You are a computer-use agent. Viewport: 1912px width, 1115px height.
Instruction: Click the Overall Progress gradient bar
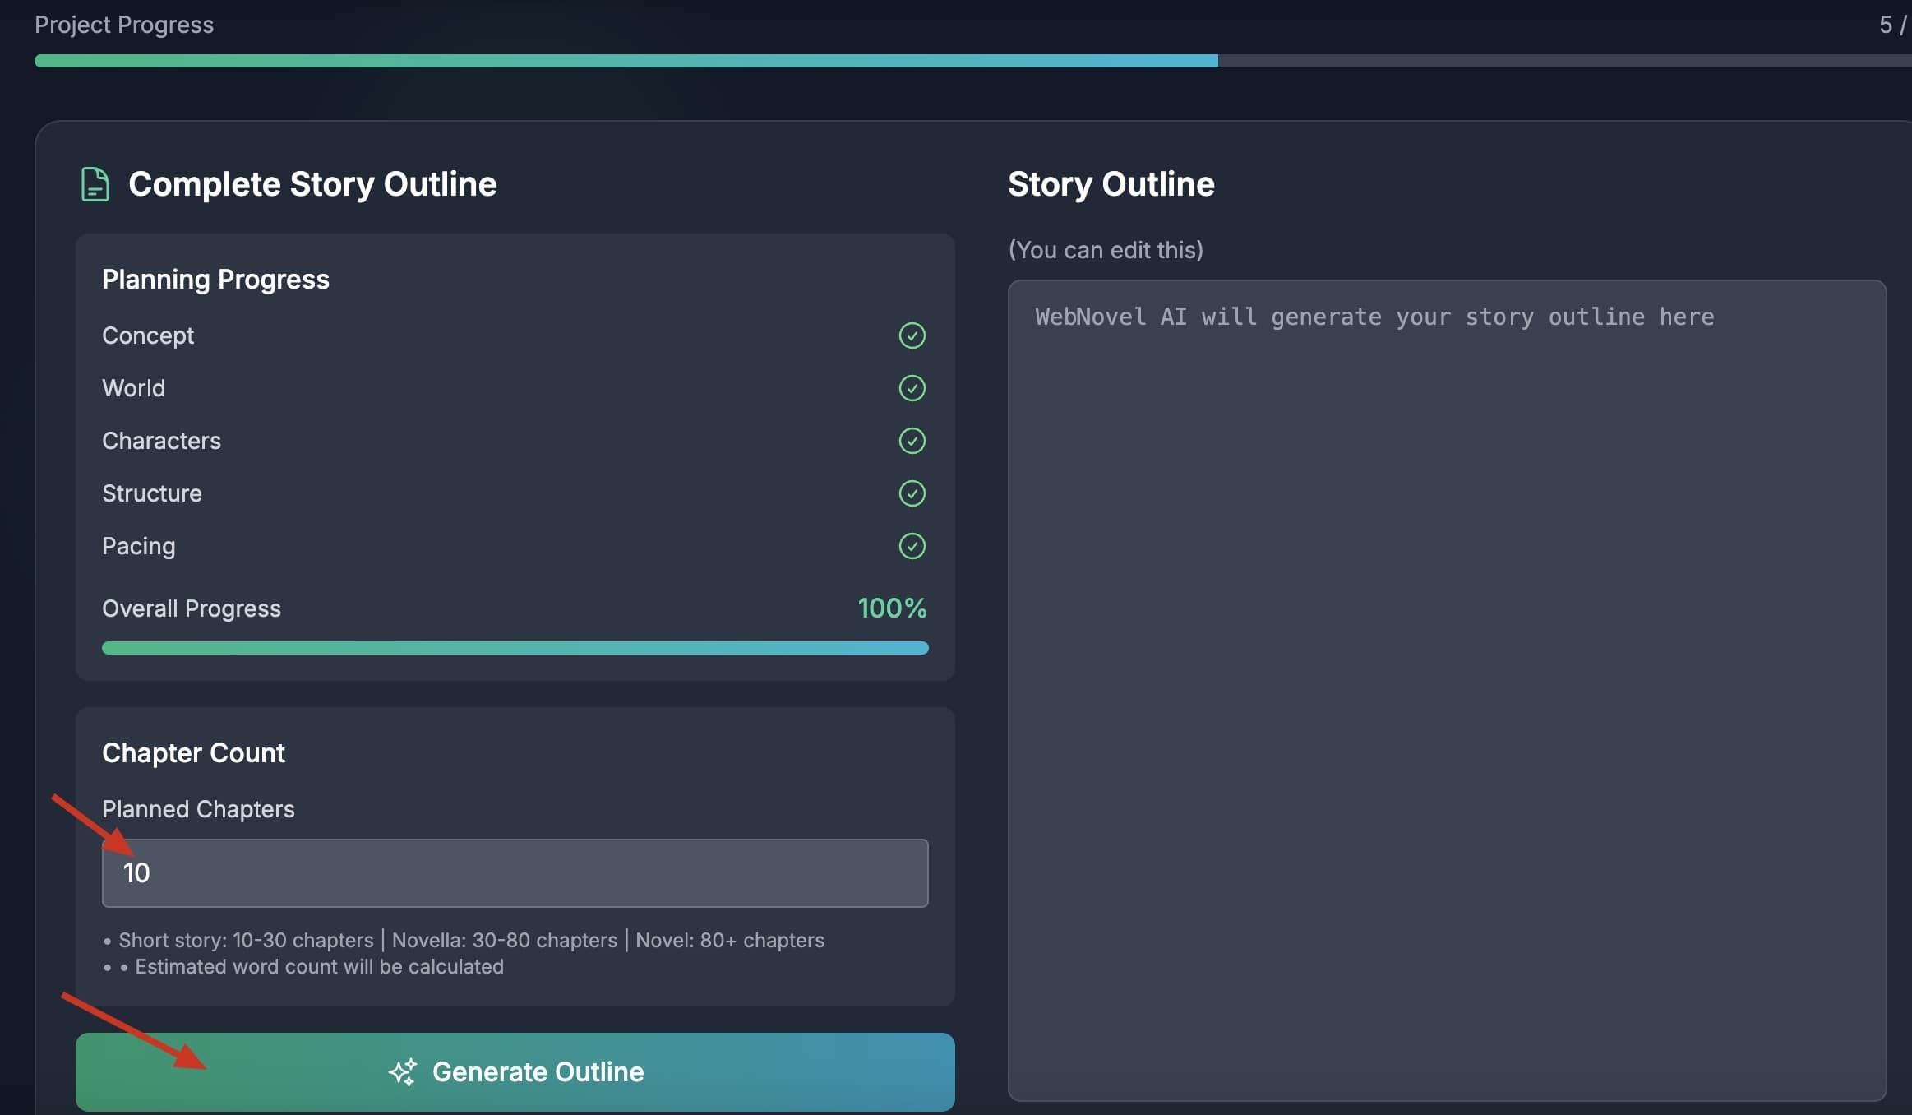[515, 648]
